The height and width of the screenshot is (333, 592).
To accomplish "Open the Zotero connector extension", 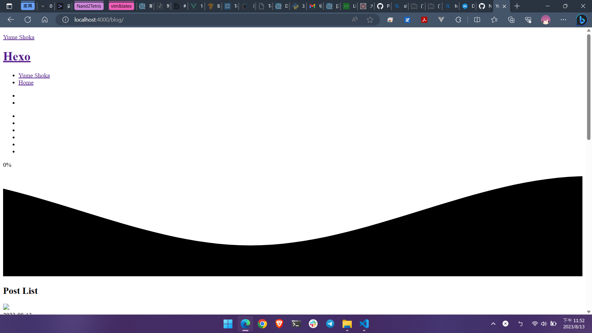I will point(407,19).
